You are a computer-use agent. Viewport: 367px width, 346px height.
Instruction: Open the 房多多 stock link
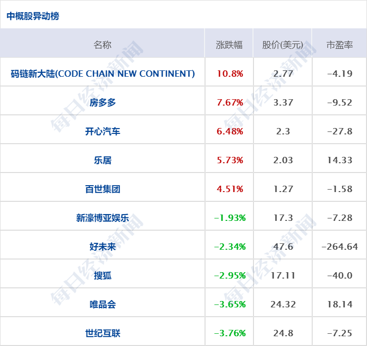click(x=103, y=103)
